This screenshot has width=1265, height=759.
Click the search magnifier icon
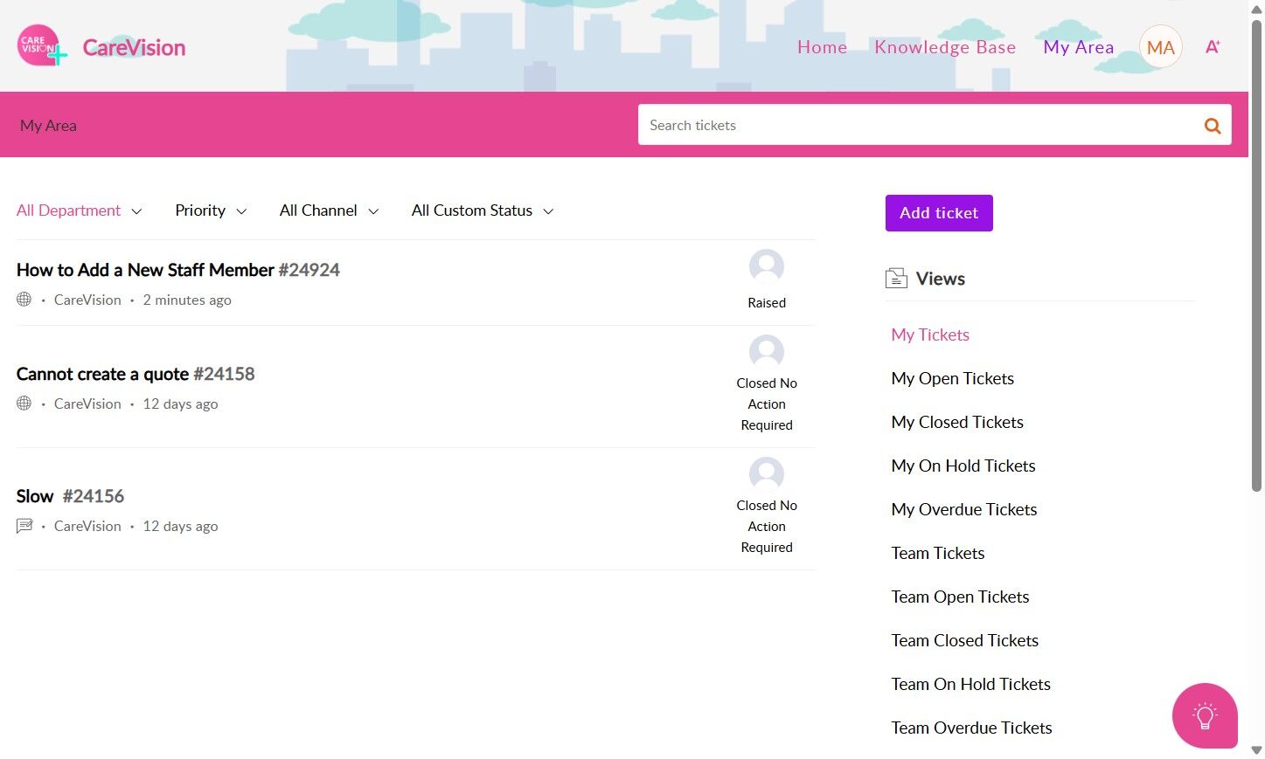1213,126
